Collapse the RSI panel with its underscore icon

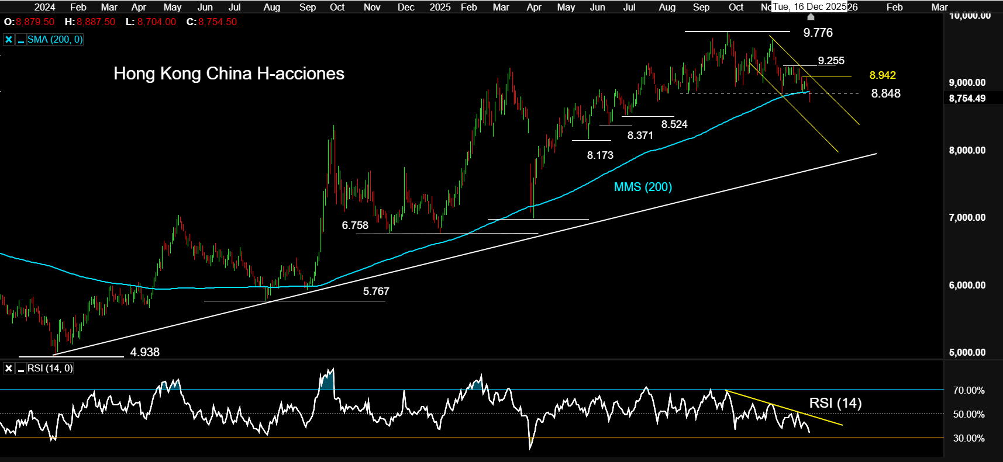21,369
